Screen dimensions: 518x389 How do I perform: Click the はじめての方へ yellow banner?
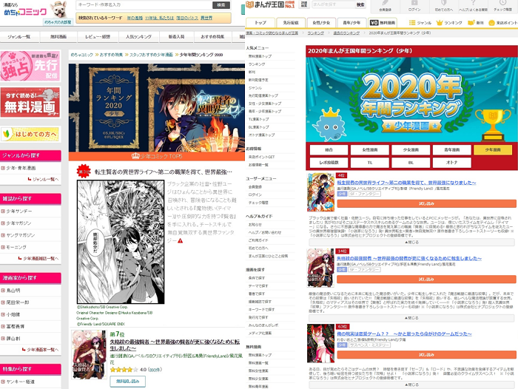(30, 134)
